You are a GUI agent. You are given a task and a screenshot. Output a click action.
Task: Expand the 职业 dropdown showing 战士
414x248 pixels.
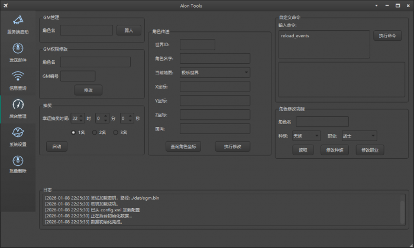point(360,136)
